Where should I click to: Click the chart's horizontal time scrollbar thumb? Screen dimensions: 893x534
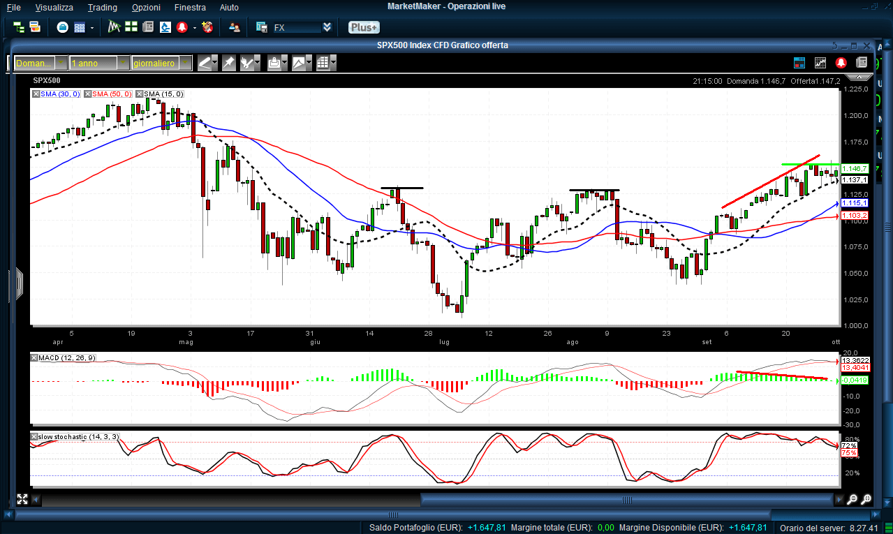point(627,499)
